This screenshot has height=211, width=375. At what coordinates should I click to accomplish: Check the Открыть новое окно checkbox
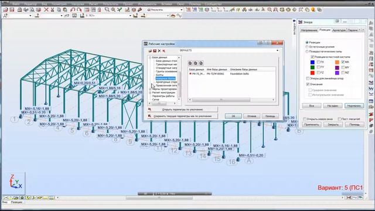click(x=305, y=119)
